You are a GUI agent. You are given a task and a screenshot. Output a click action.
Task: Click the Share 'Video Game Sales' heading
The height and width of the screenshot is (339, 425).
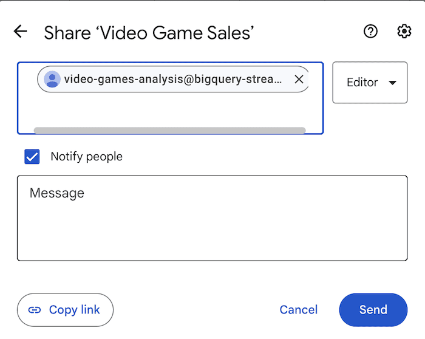pyautogui.click(x=149, y=32)
